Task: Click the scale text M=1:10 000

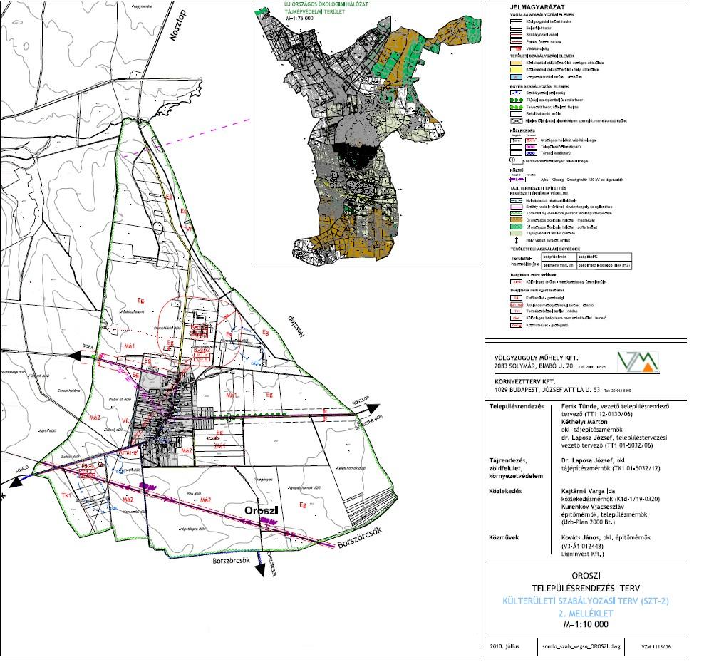Action: (586, 625)
